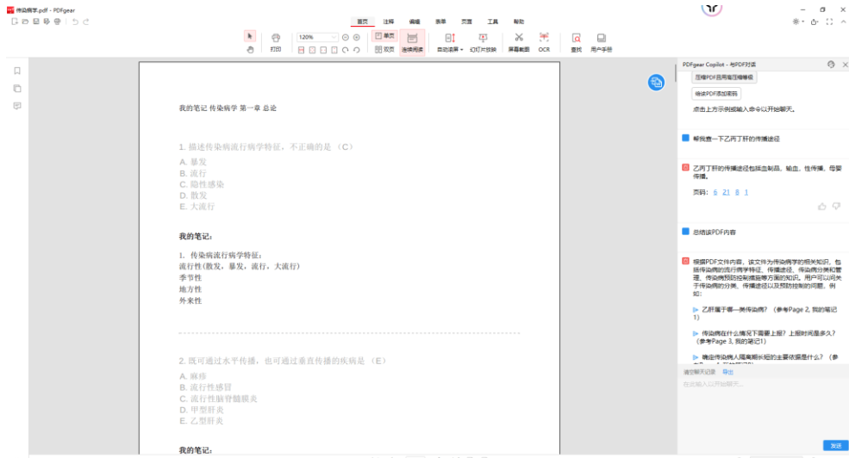Rotate page counterclockwise icon
The width and height of the screenshot is (849, 458).
click(357, 50)
